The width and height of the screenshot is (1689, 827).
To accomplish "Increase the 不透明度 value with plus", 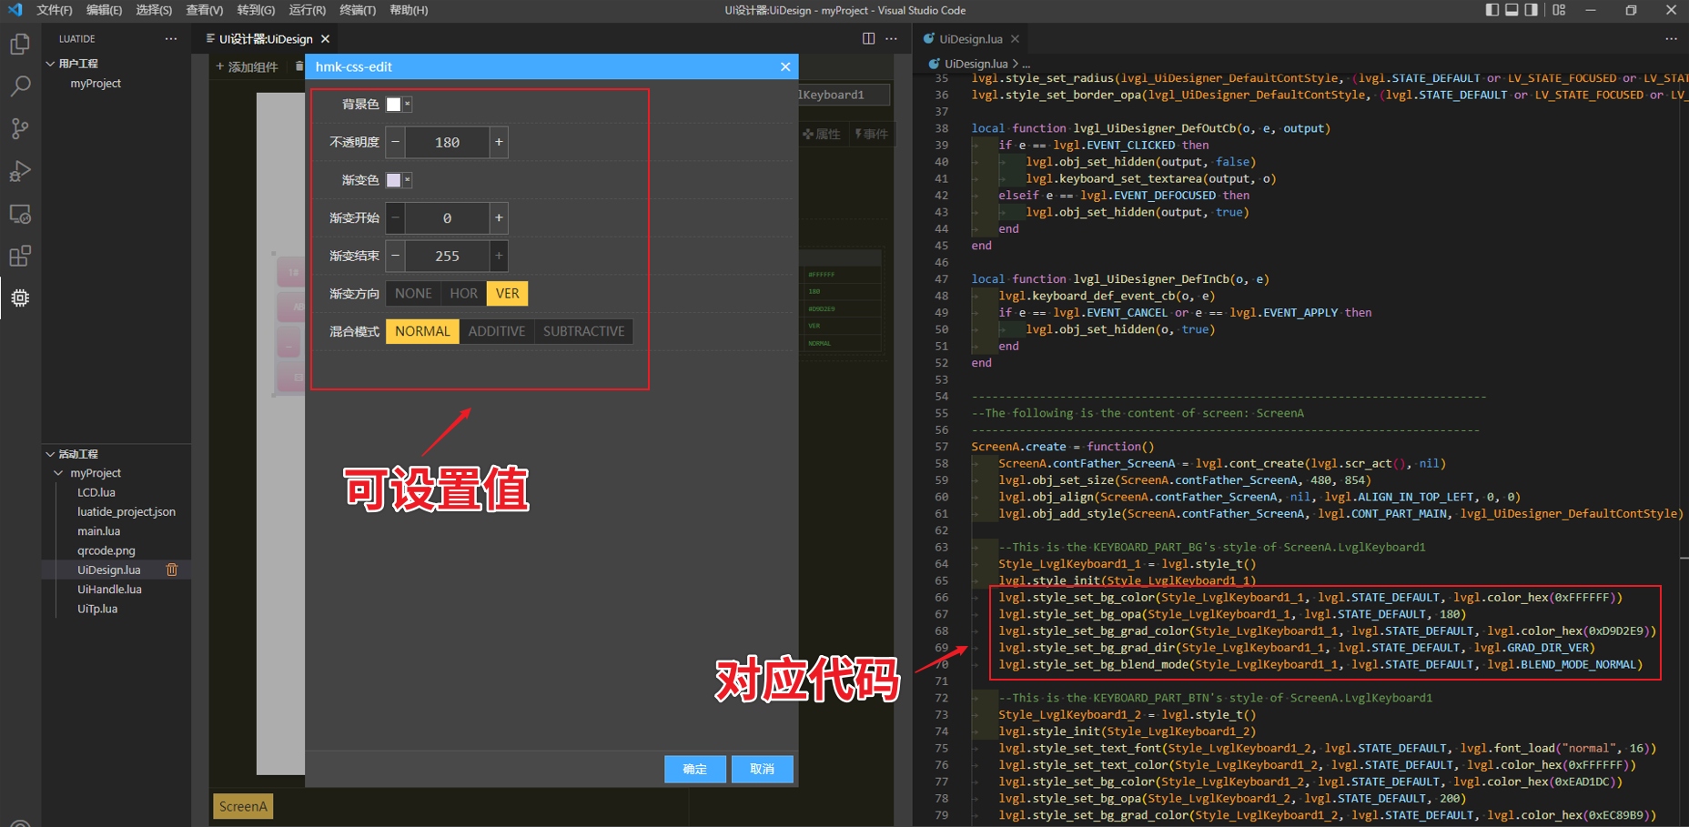I will [x=499, y=142].
